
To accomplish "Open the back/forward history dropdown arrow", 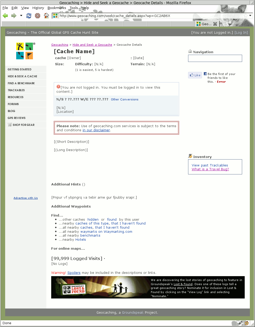I will point(21,16).
